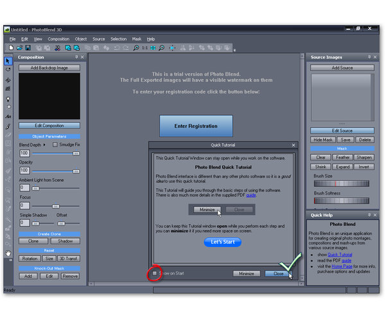
Task: Click the Sharpen mask button
Action: [x=364, y=157]
